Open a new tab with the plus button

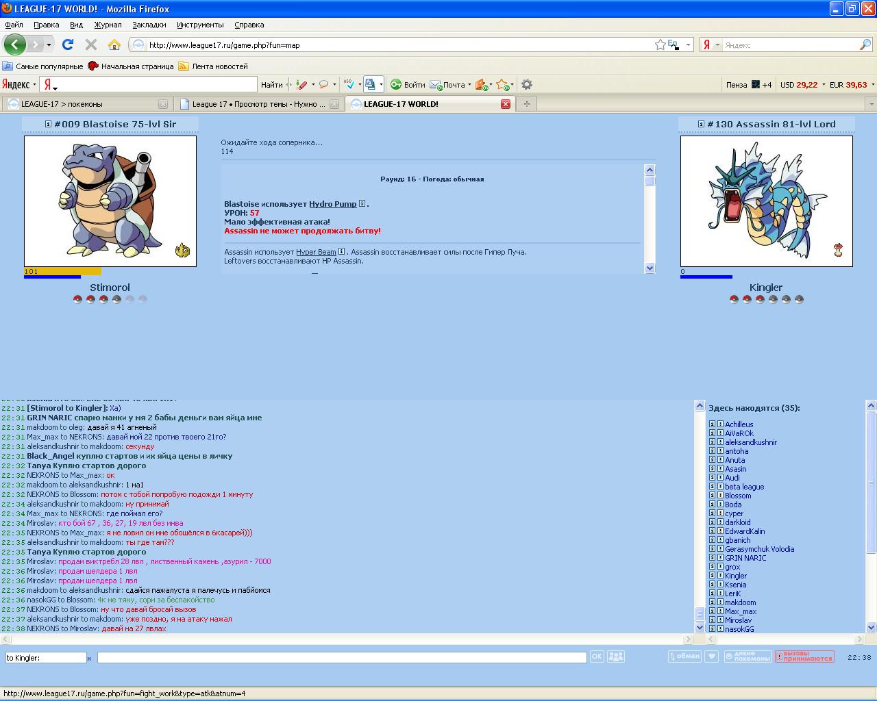(x=526, y=104)
